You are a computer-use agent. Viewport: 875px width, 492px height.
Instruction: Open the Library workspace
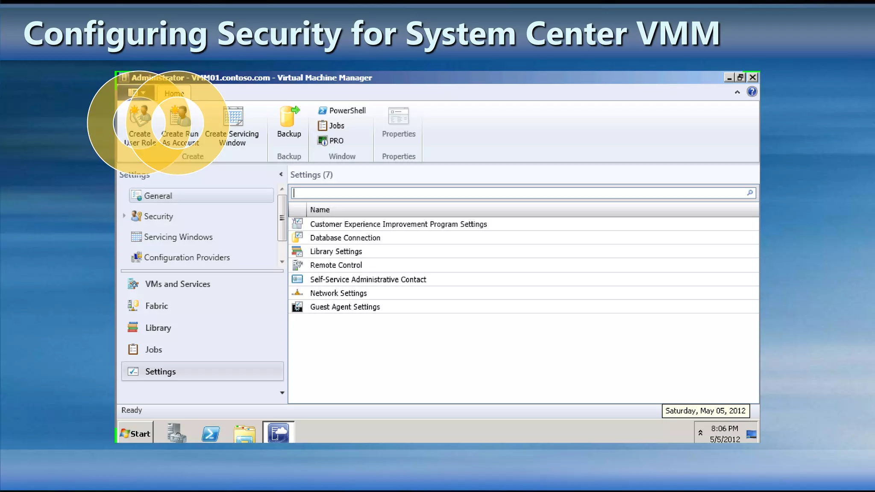(202, 328)
